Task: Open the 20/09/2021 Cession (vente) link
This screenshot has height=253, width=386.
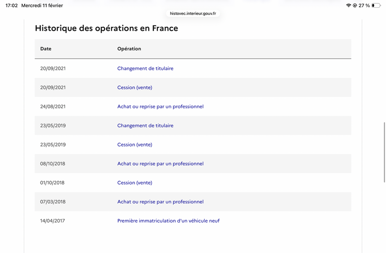Action: pos(135,87)
